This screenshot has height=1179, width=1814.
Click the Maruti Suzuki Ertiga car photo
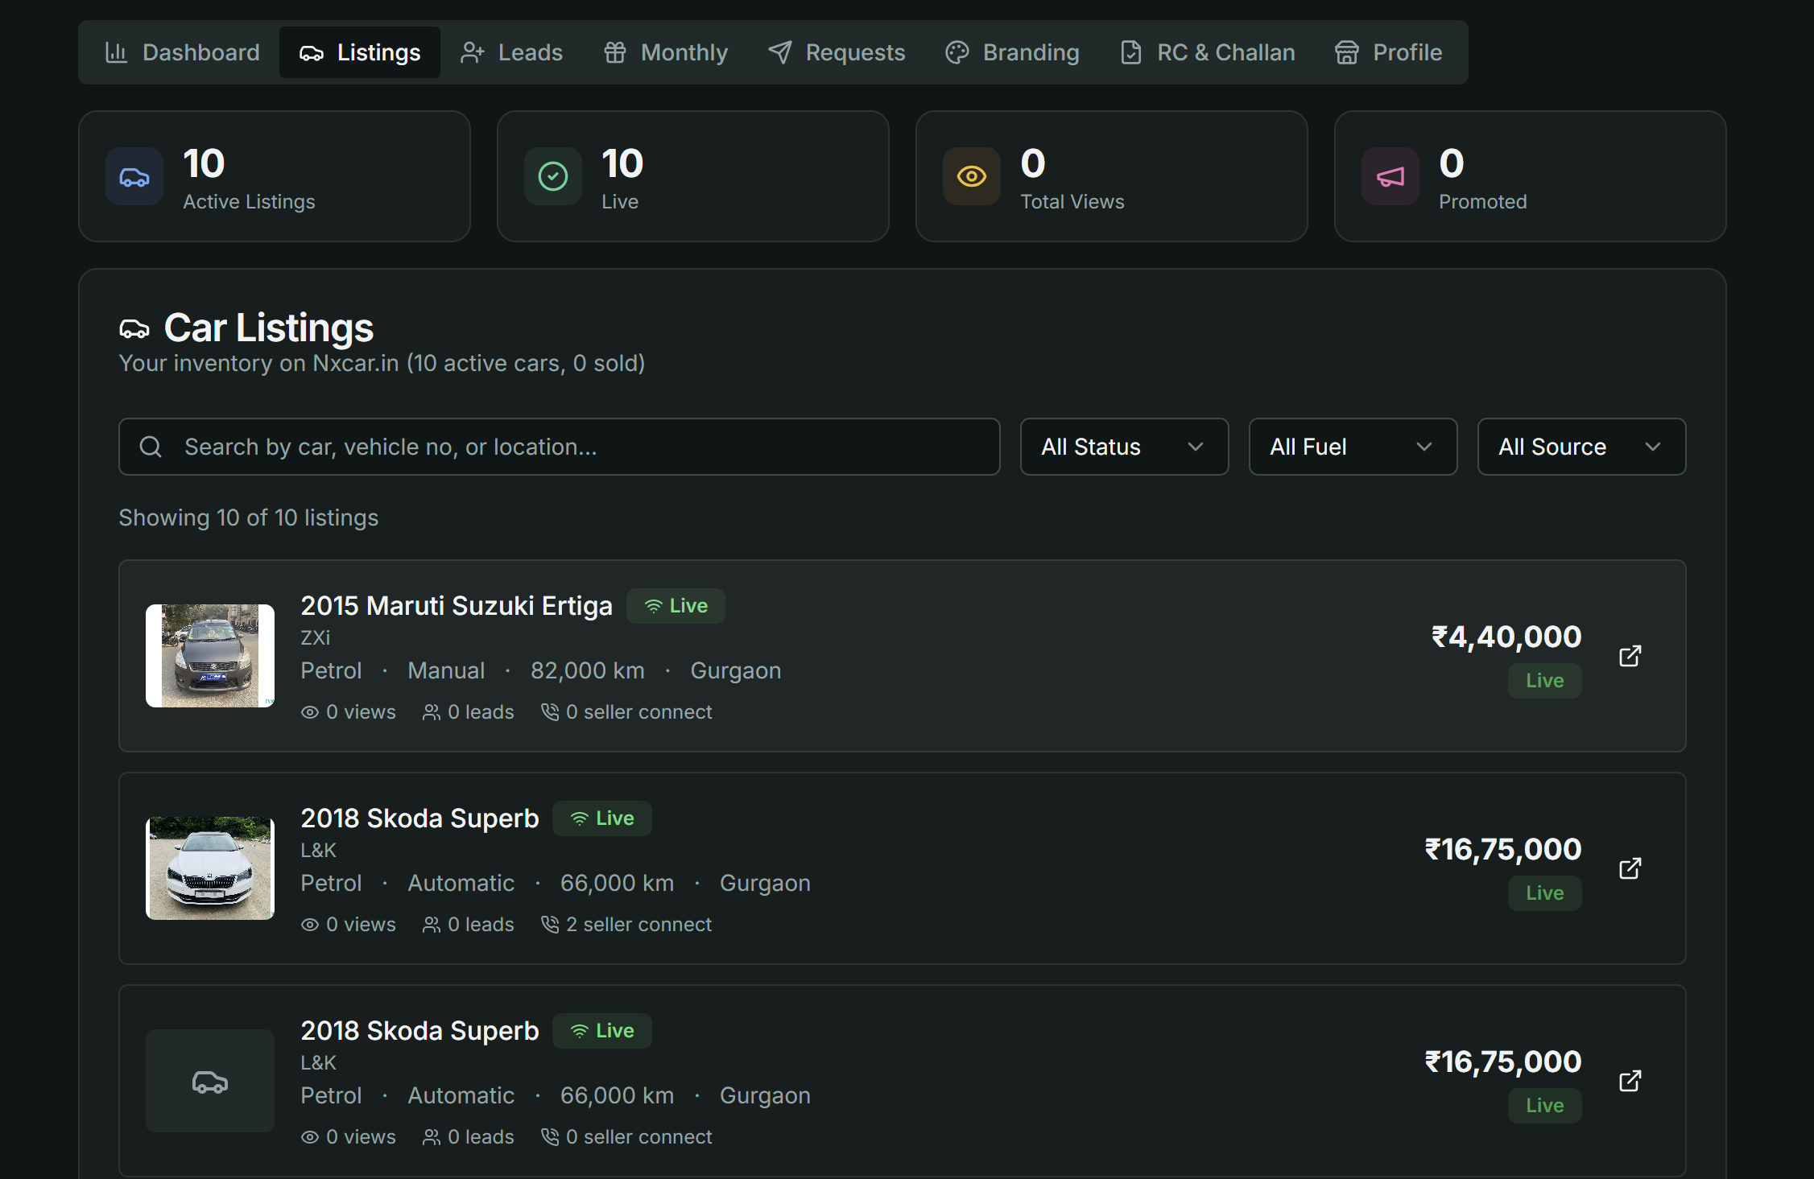tap(210, 656)
